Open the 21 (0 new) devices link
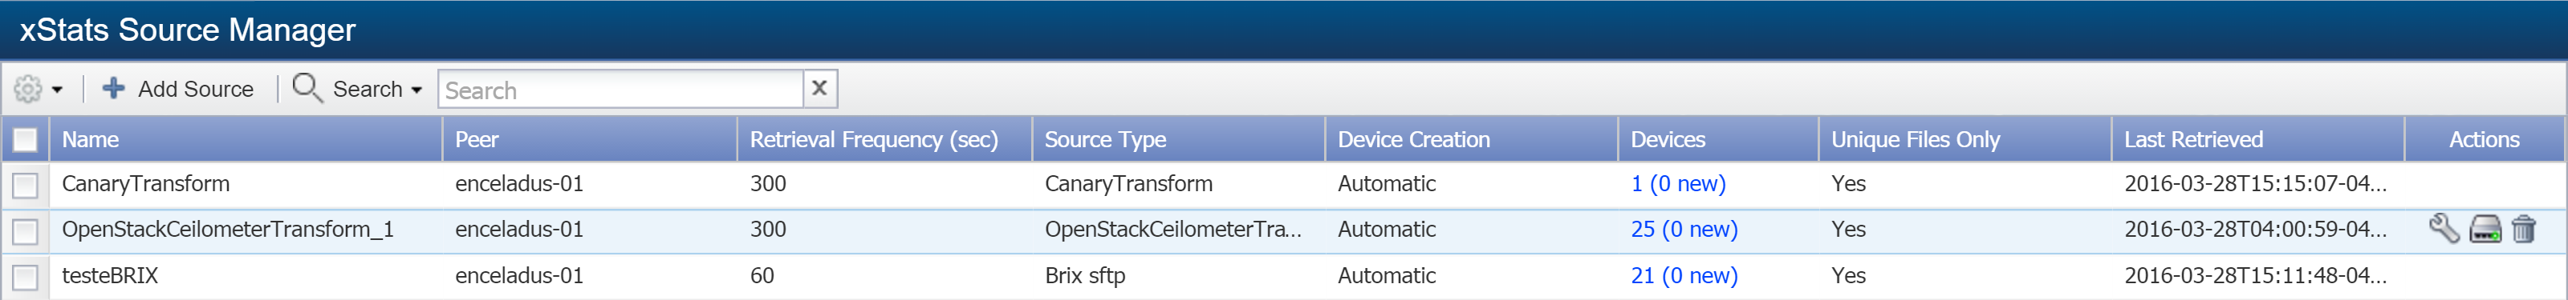 pos(1684,276)
